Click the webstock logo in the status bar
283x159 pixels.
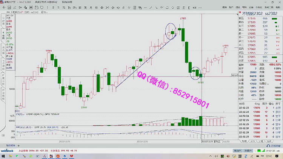click(8, 150)
